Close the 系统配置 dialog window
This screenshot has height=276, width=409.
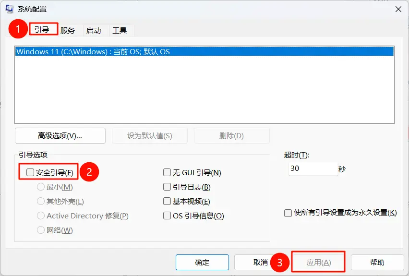[398, 9]
